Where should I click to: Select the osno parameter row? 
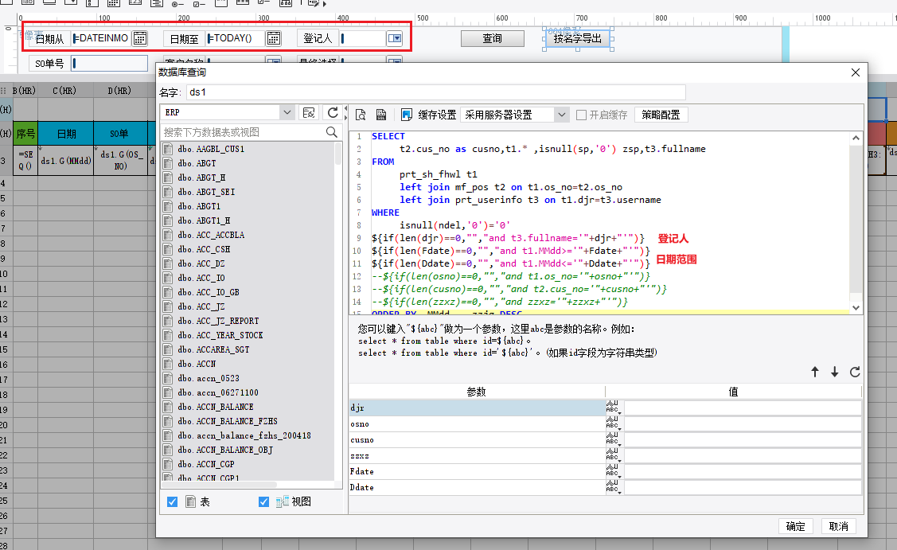(477, 423)
